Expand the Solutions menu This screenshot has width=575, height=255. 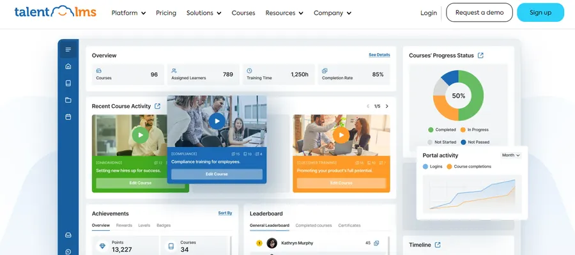pyautogui.click(x=204, y=13)
